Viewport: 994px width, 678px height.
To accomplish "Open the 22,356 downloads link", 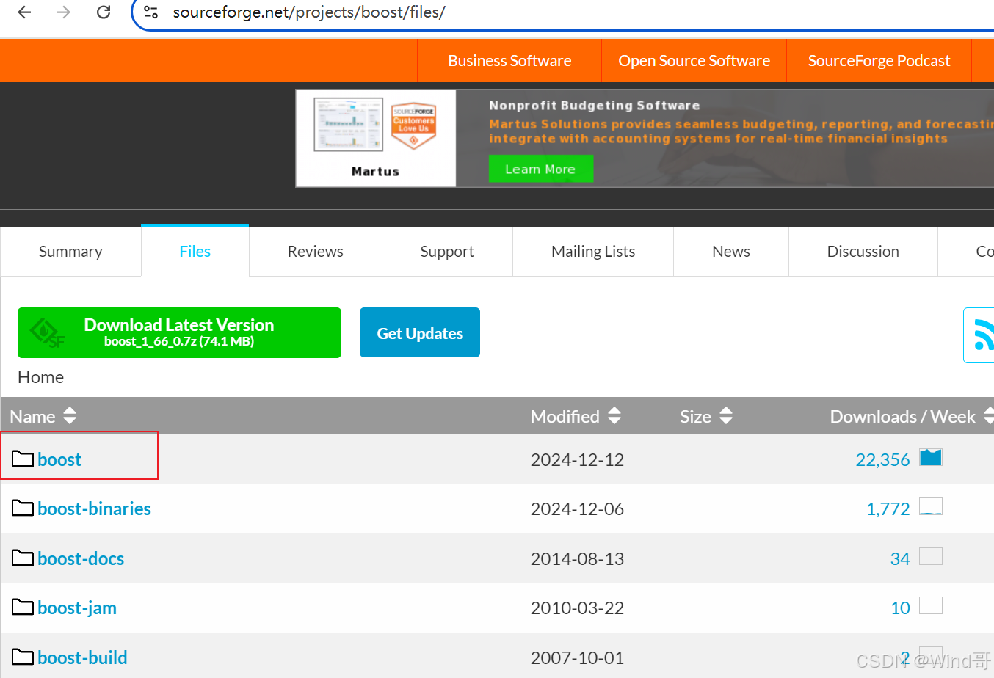I will [883, 459].
